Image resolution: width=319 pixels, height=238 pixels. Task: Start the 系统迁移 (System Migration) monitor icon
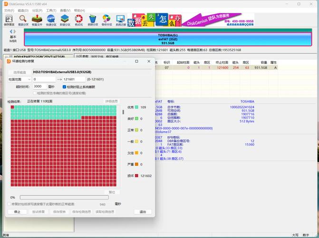(121, 20)
